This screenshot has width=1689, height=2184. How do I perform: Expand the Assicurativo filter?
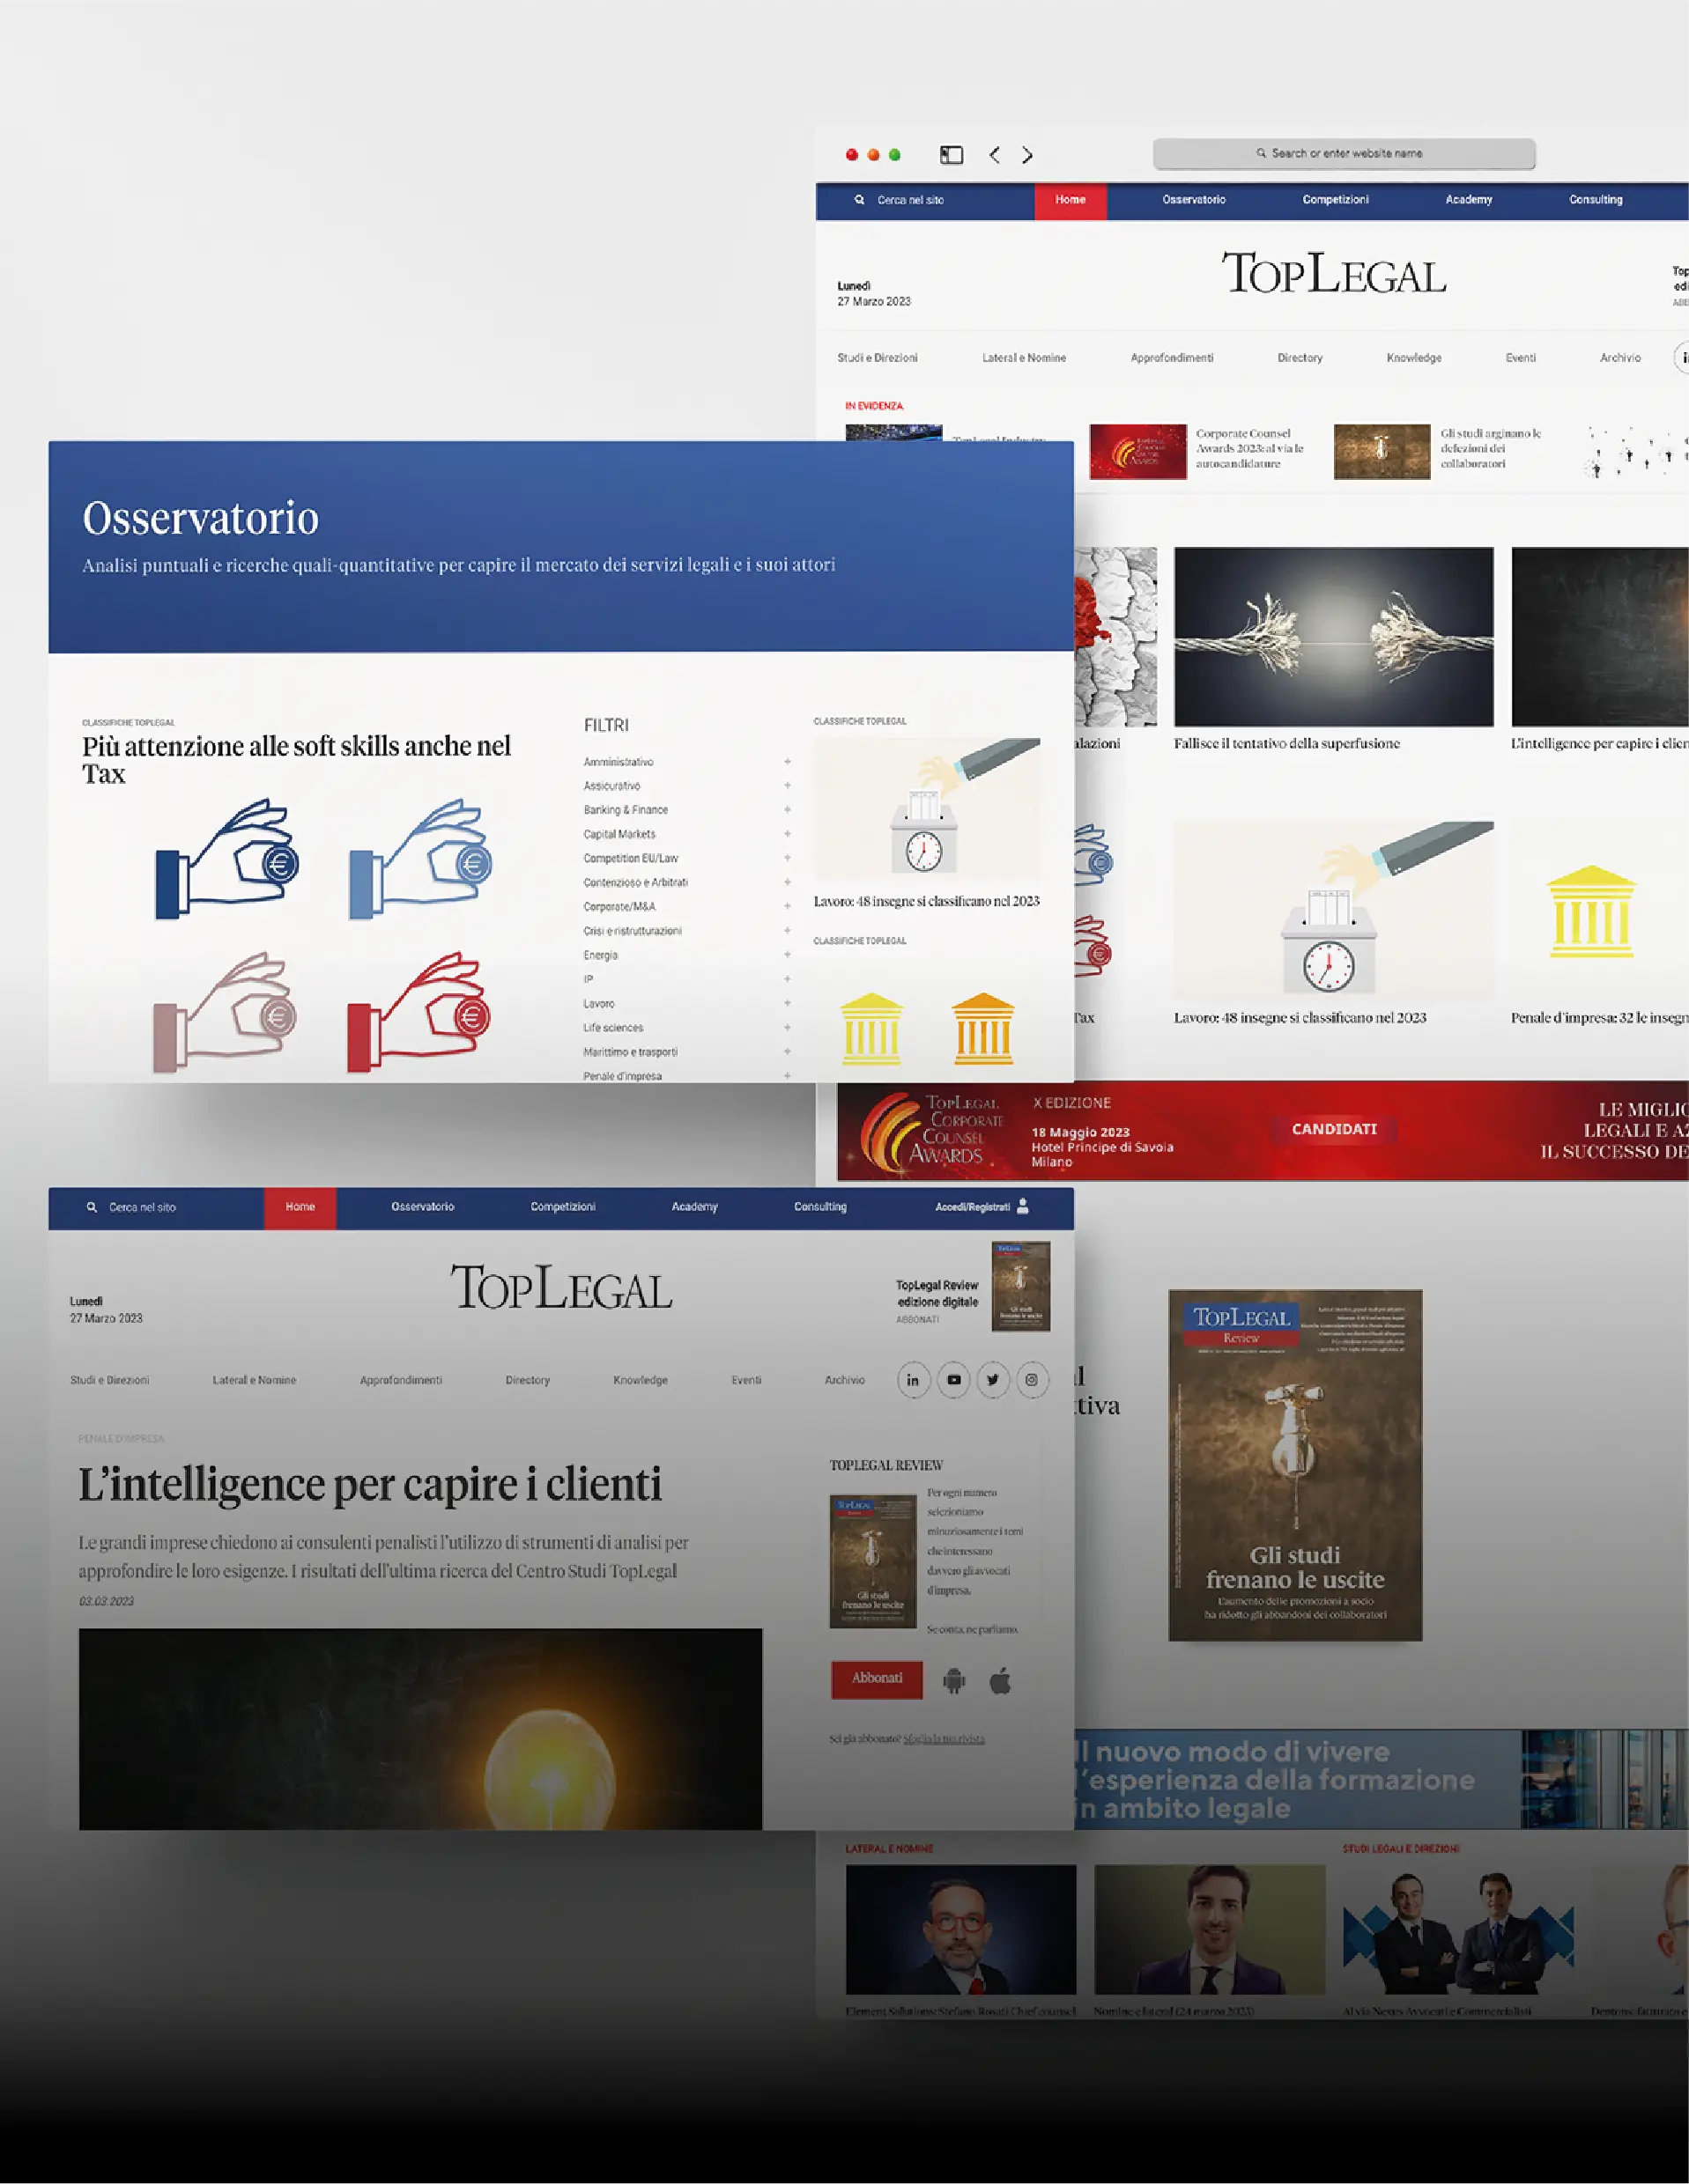point(788,786)
